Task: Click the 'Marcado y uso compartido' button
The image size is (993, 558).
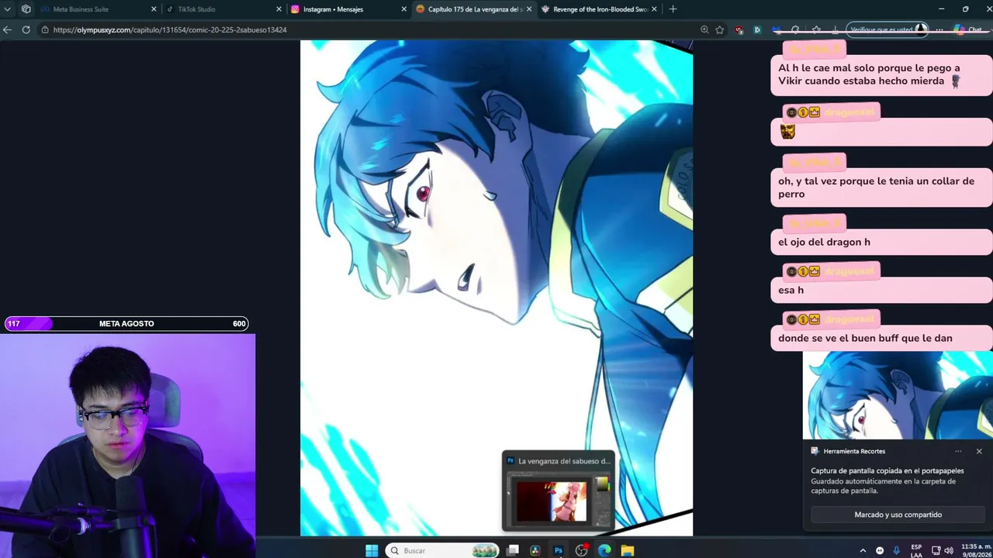Action: tap(898, 515)
